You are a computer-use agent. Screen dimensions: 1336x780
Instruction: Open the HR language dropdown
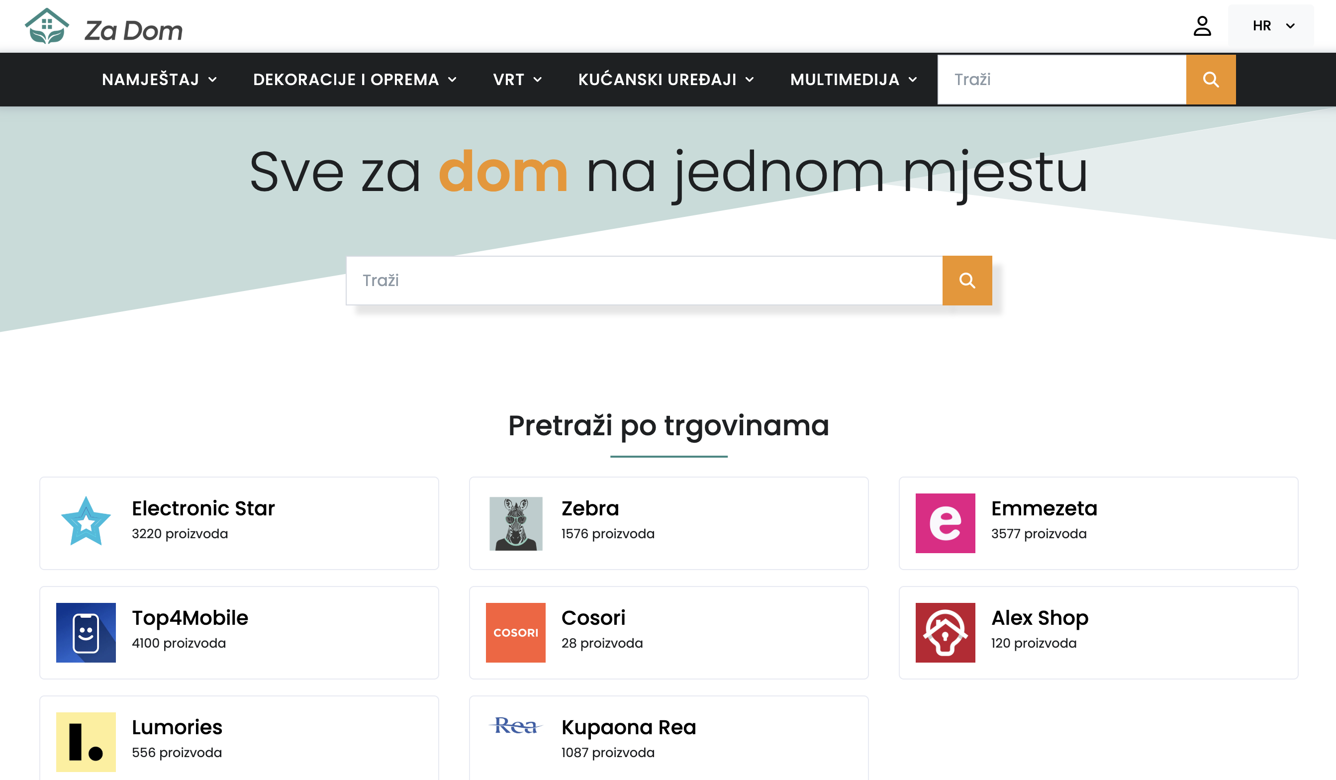1271,26
